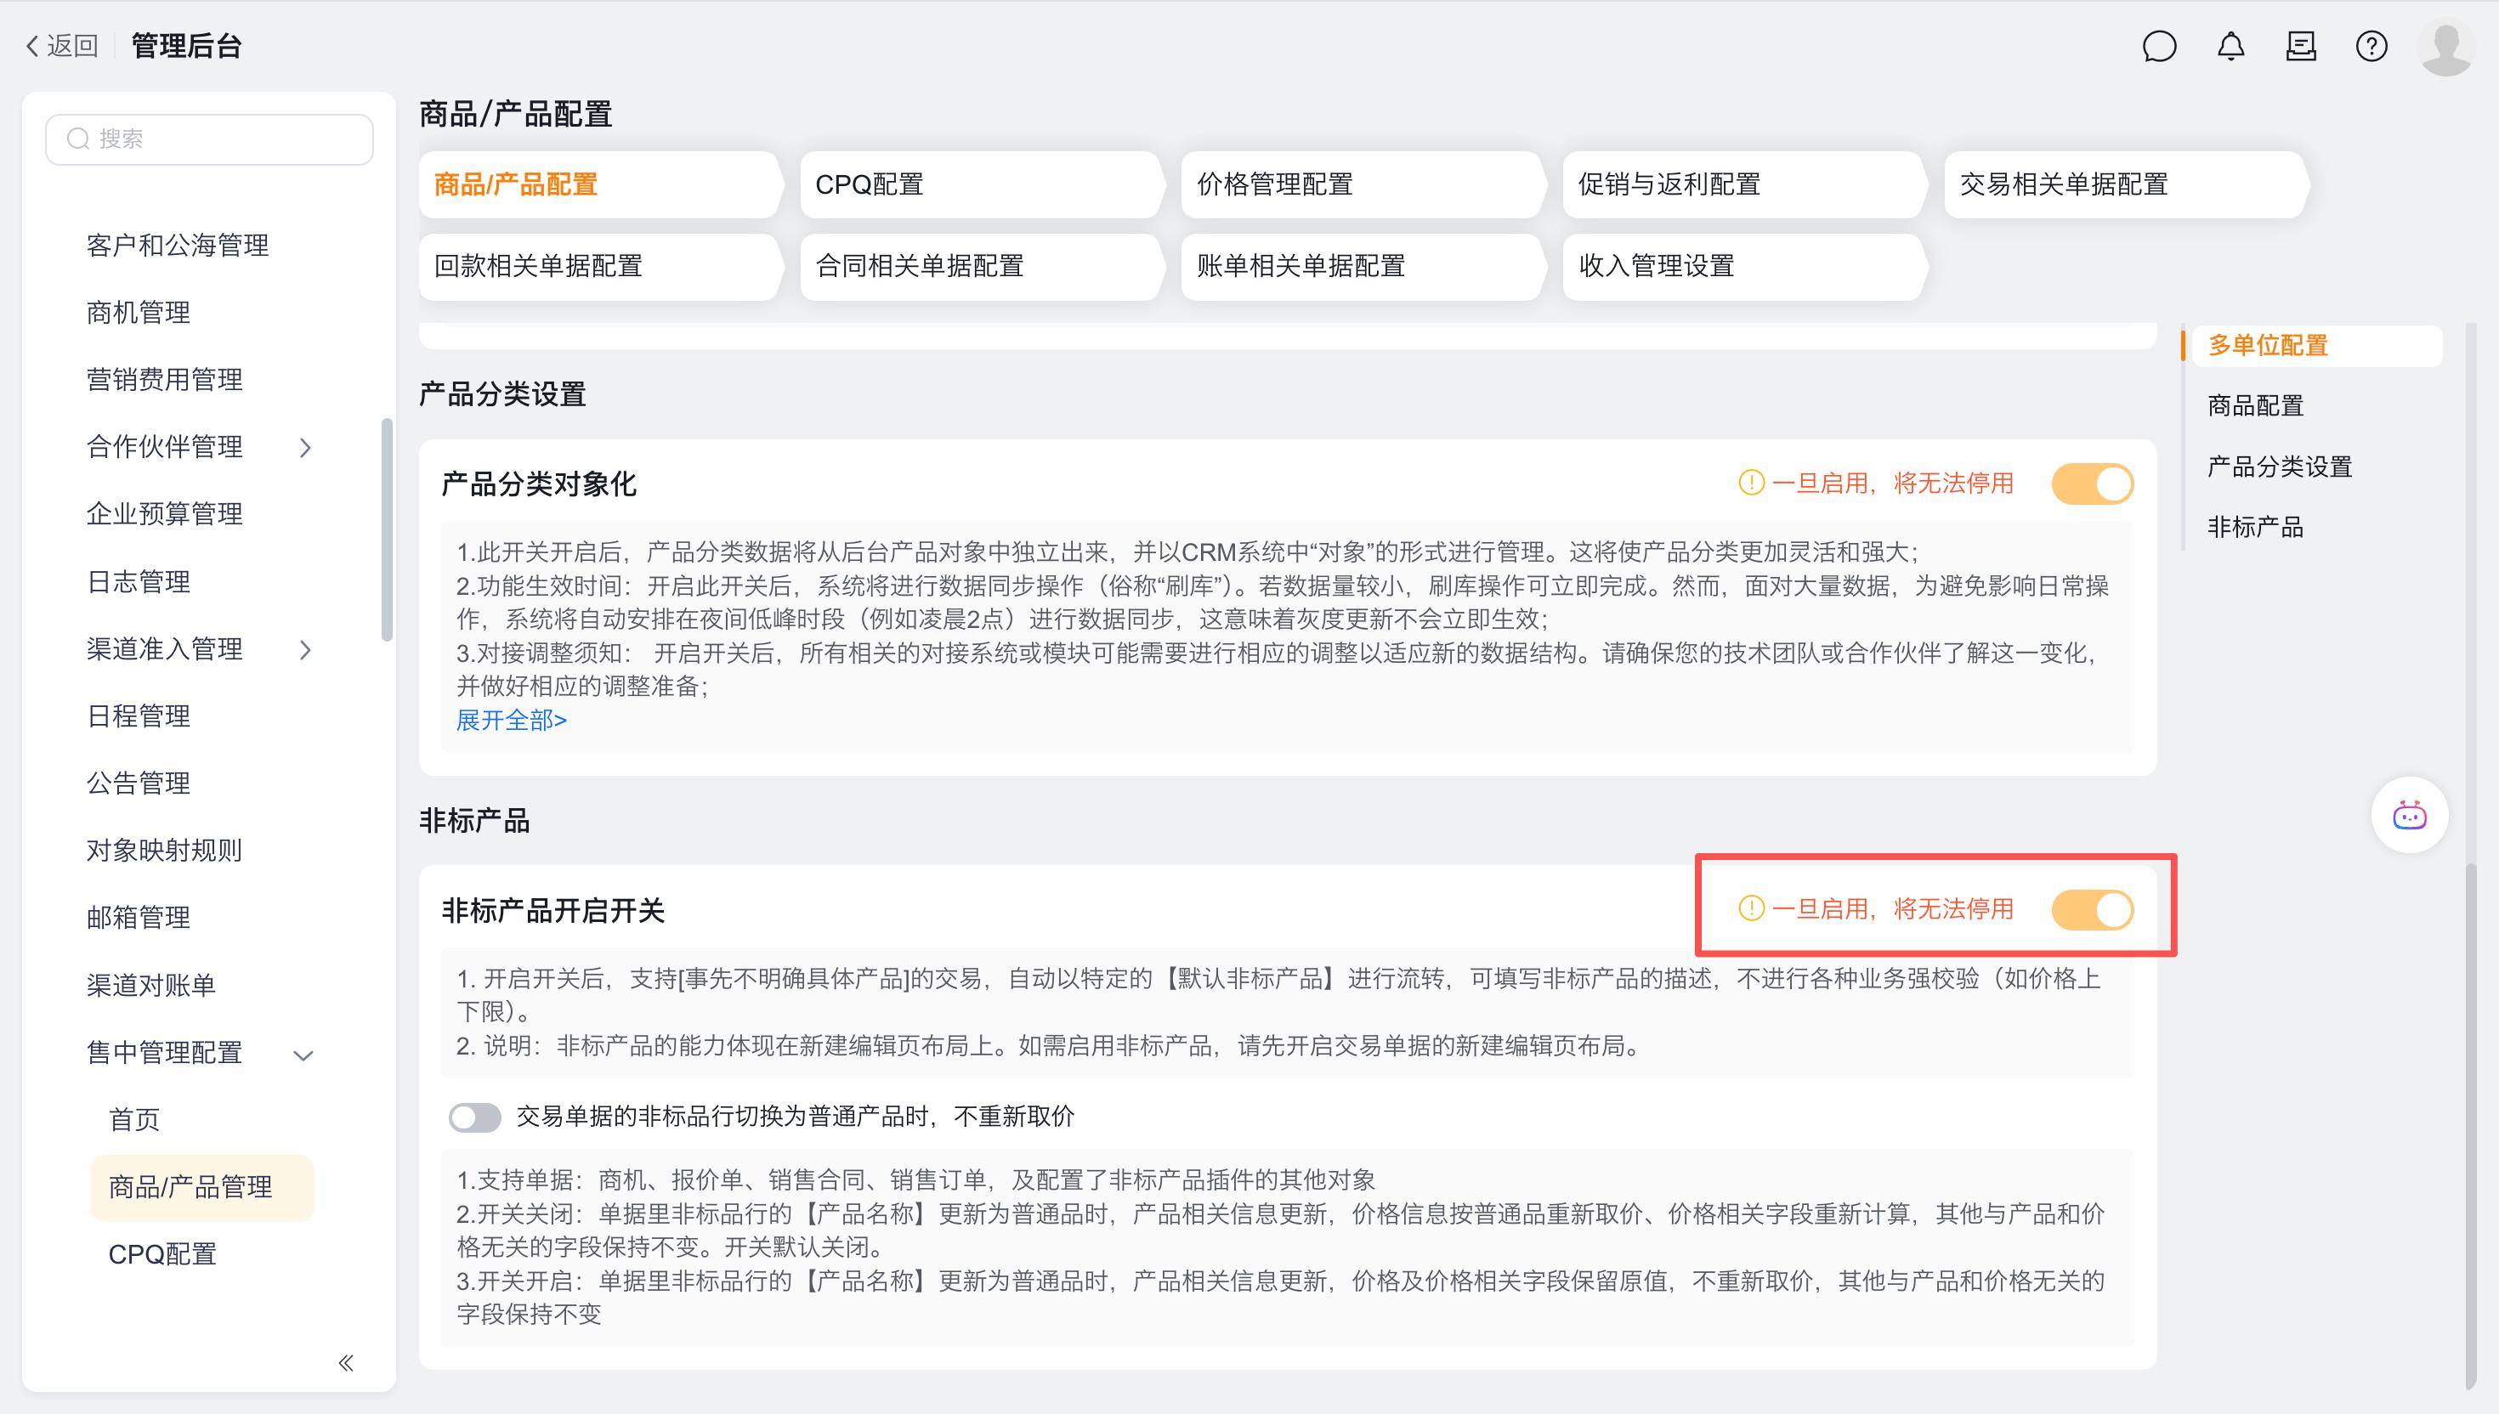Jump to 非标产品 anchor link
This screenshot has width=2499, height=1414.
click(2254, 528)
